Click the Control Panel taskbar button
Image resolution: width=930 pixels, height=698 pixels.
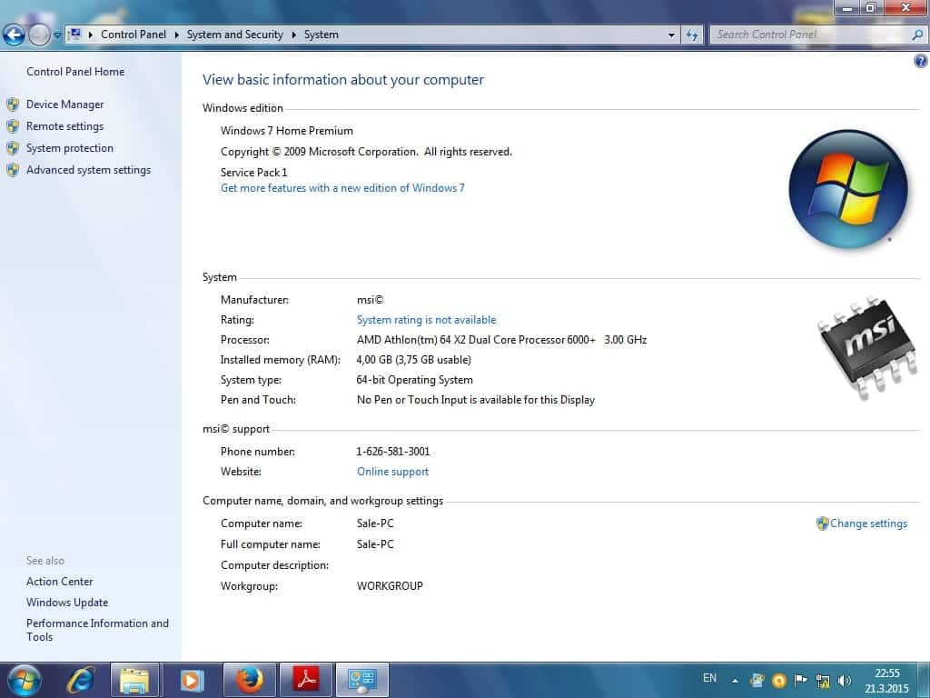click(362, 680)
